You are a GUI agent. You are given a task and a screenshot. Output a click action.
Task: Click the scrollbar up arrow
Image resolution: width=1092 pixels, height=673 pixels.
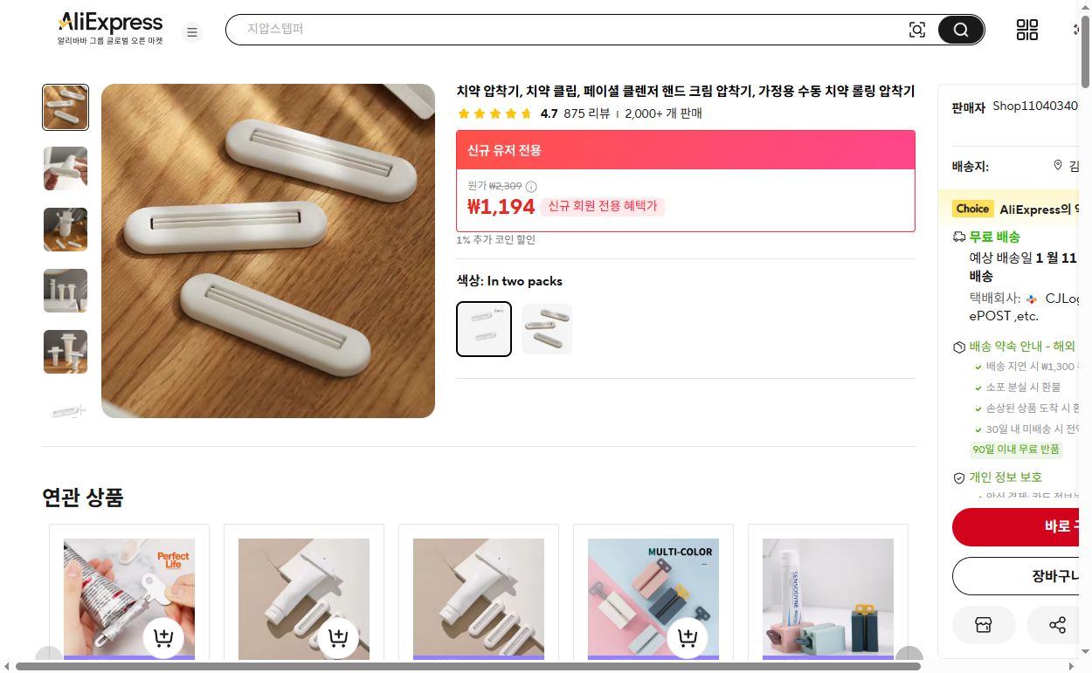(1086, 6)
